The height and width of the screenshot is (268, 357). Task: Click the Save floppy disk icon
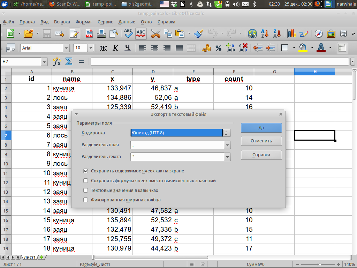tap(47, 34)
